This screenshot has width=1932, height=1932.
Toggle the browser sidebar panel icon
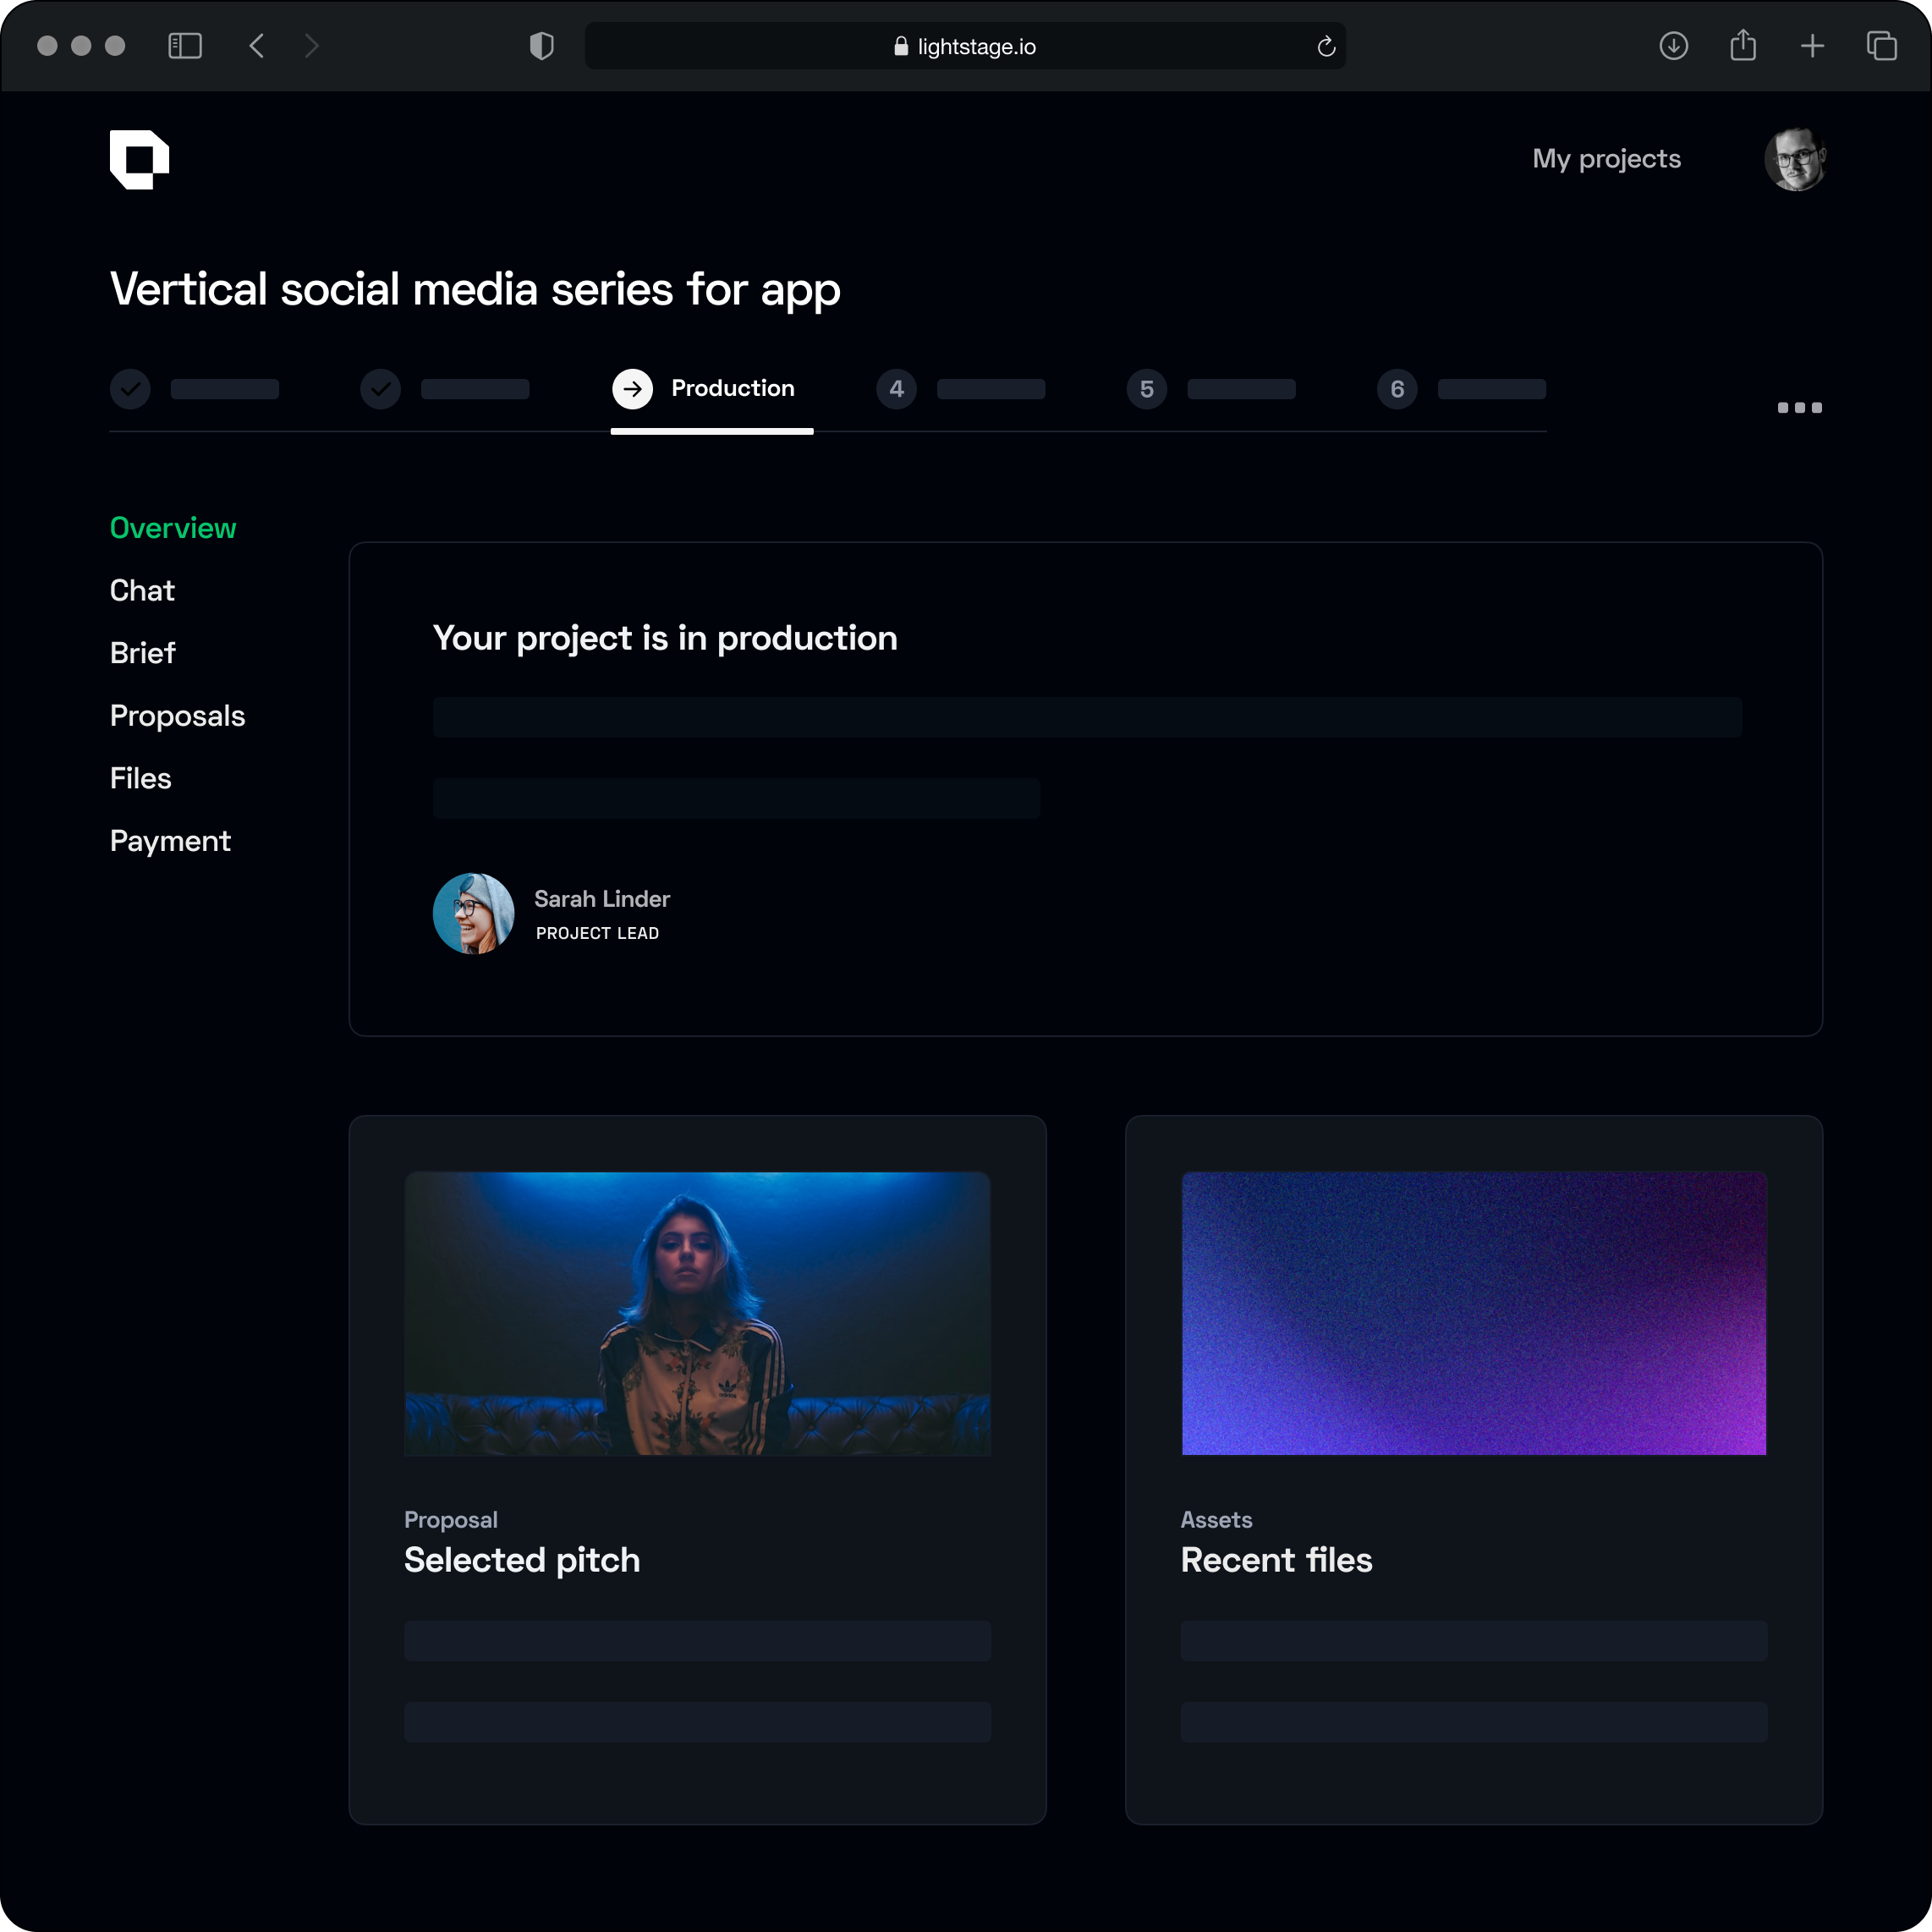(x=185, y=46)
